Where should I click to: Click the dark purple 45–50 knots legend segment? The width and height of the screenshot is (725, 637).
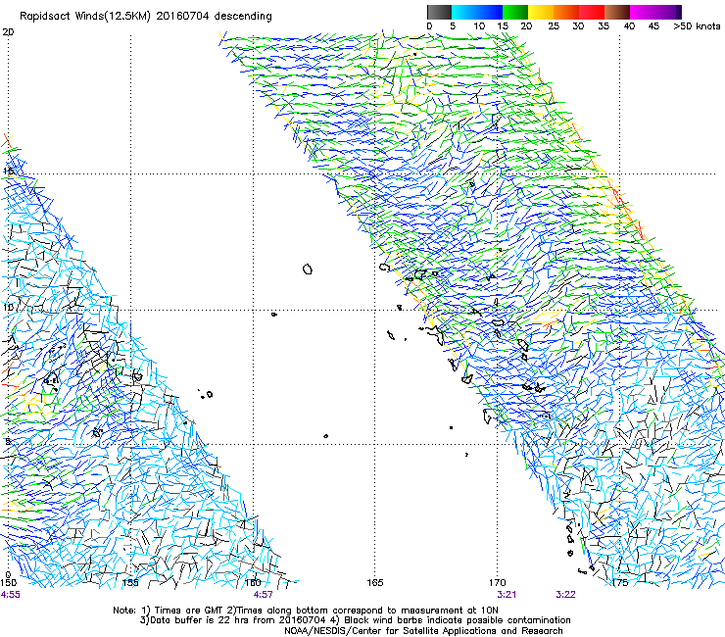tap(668, 12)
